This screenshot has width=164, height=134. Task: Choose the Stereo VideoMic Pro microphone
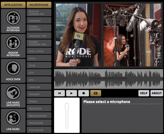[x=39, y=43]
